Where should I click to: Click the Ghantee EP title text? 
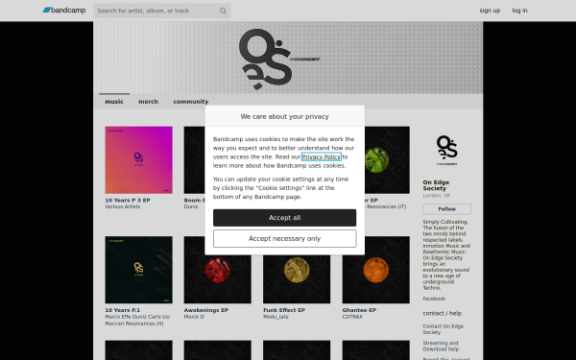[x=359, y=310]
